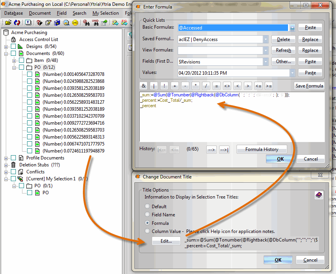Select the Default radio button
Image resolution: width=336 pixels, height=274 pixels.
click(x=147, y=207)
